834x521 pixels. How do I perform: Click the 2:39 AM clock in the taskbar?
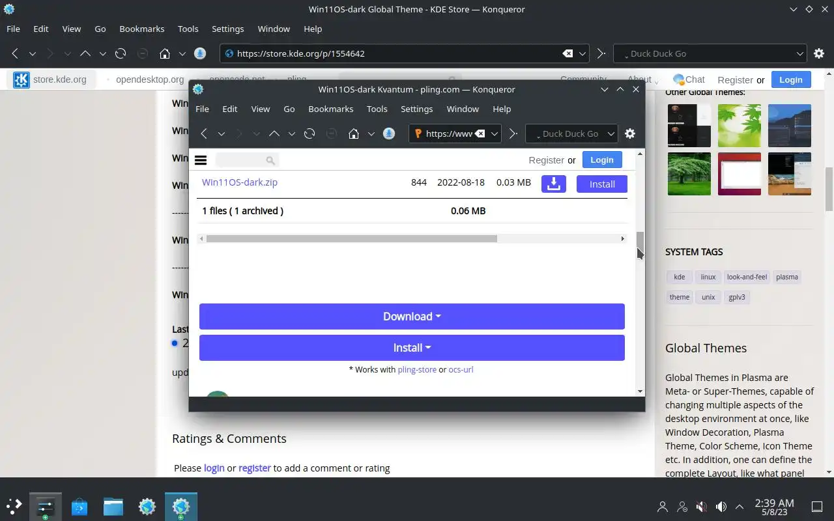point(774,503)
